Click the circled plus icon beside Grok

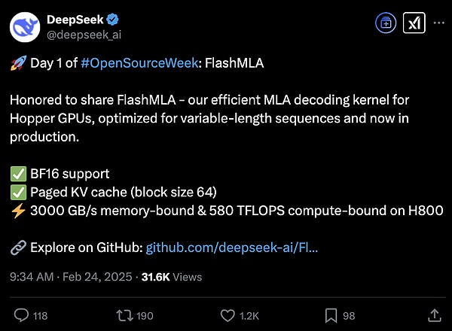tap(386, 24)
